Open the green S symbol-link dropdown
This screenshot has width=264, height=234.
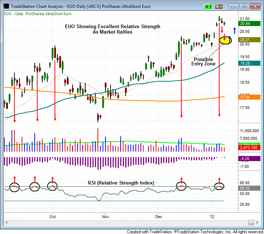[208, 6]
